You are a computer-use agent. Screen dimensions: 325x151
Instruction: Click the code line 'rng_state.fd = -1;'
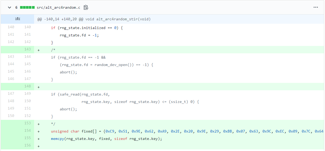(x=79, y=35)
